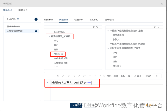Insert the 属于 operator
Viewport: 167px width, 111px height.
pos(130,76)
